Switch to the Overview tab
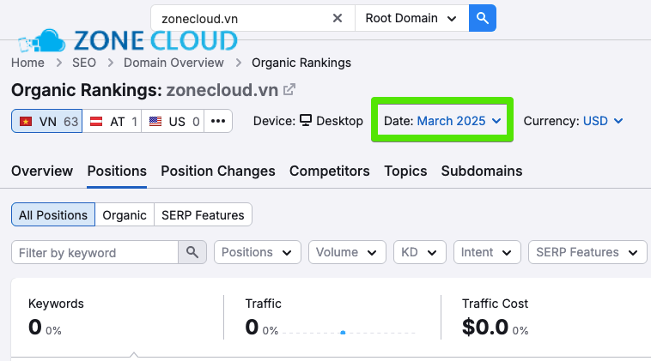 pyautogui.click(x=42, y=171)
